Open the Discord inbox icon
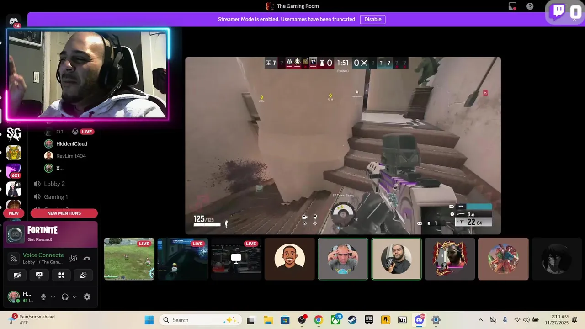This screenshot has width=585, height=329. coord(512,6)
